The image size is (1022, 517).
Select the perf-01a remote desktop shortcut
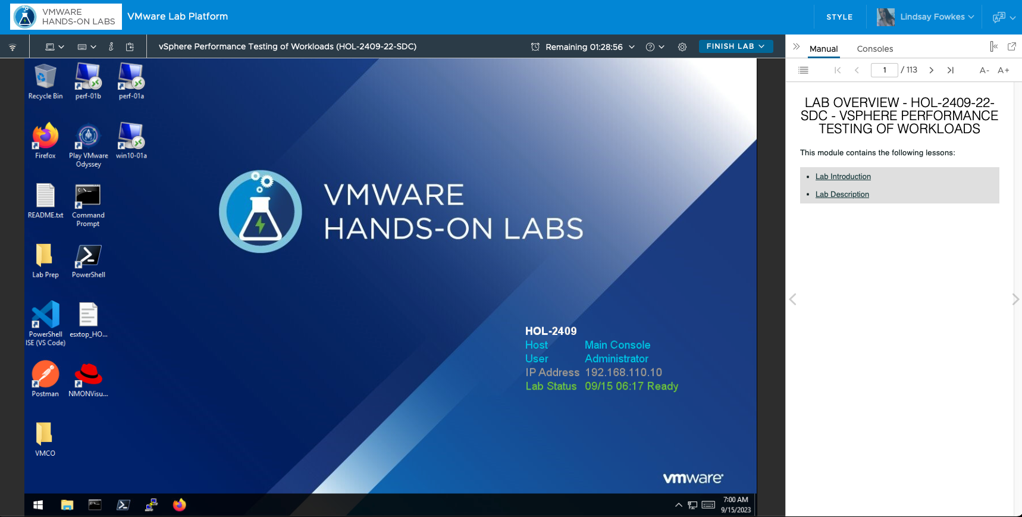coord(131,82)
